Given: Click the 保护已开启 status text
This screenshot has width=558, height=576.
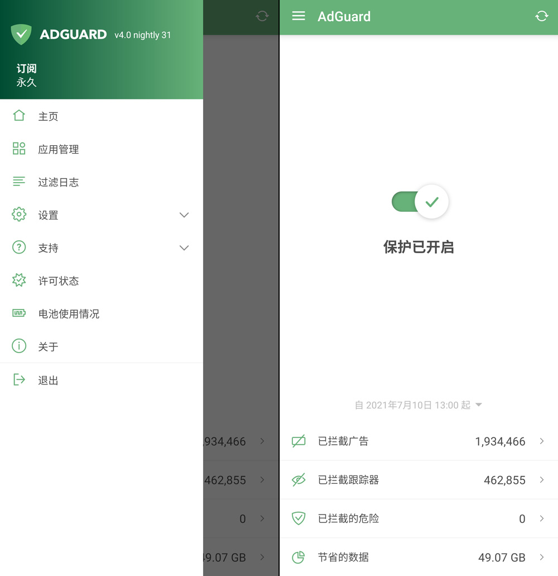Looking at the screenshot, I should pos(419,247).
